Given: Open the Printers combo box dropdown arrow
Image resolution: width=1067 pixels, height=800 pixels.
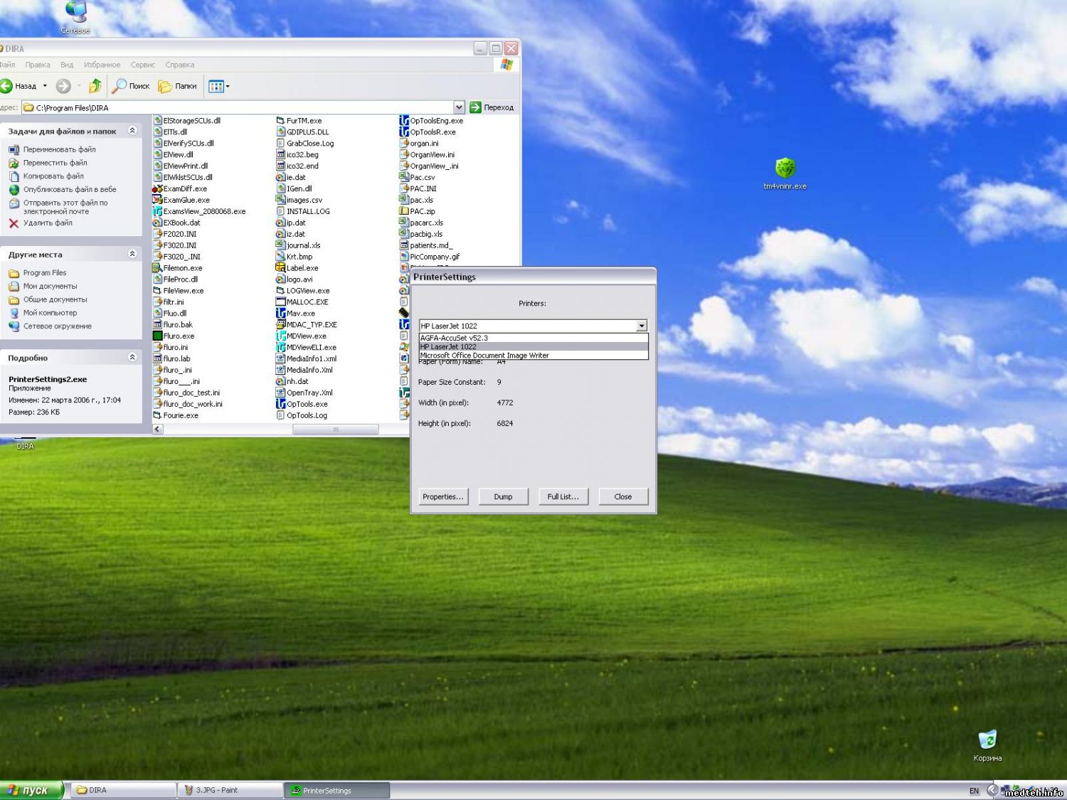Looking at the screenshot, I should tap(642, 326).
